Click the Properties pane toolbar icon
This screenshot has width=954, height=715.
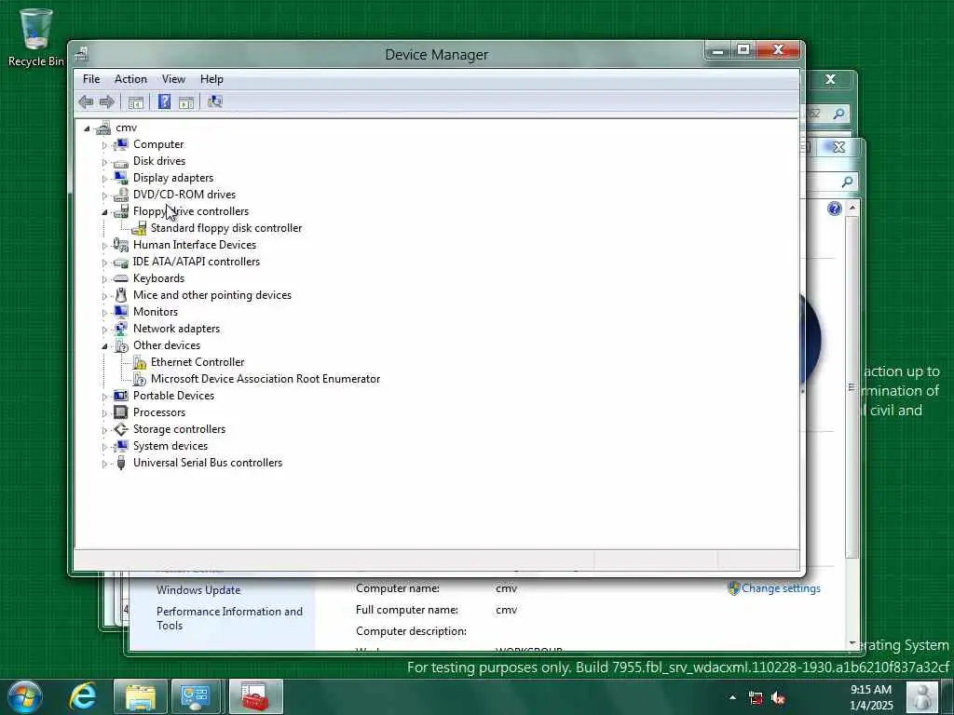tap(186, 102)
